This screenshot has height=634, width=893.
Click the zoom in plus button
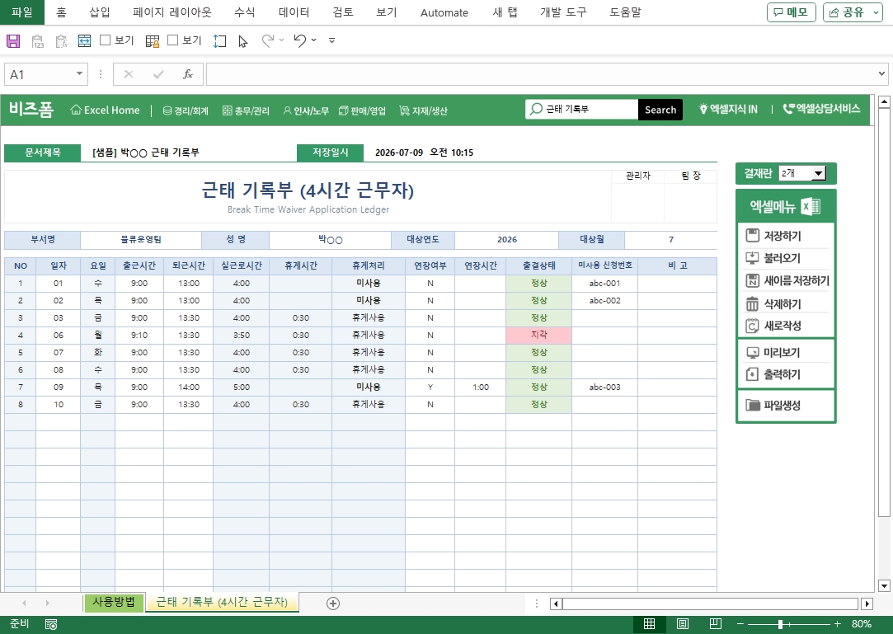837,624
